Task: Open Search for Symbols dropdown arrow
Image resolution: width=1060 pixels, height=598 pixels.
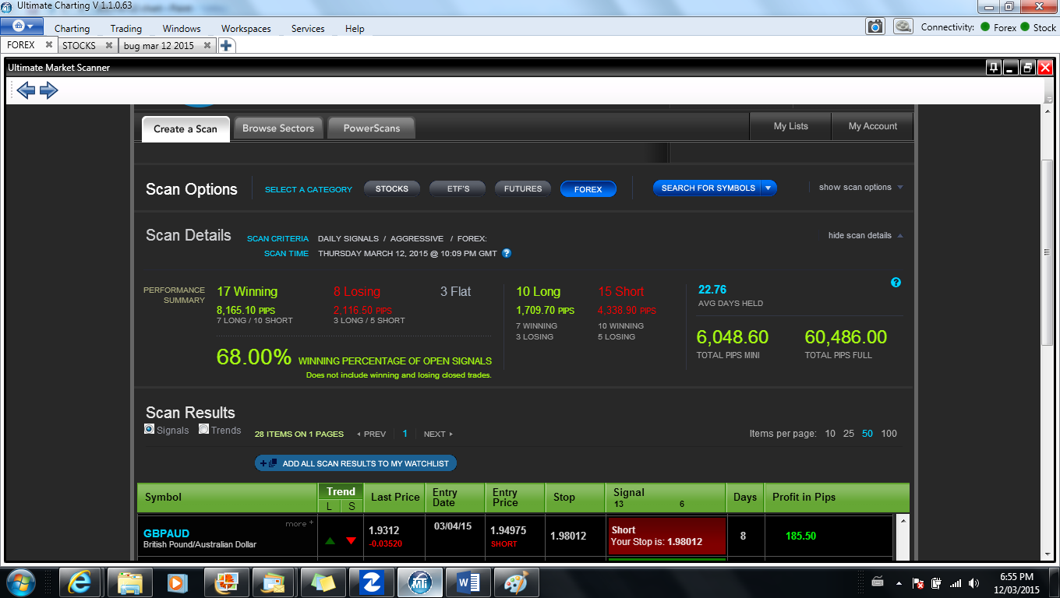Action: [768, 188]
